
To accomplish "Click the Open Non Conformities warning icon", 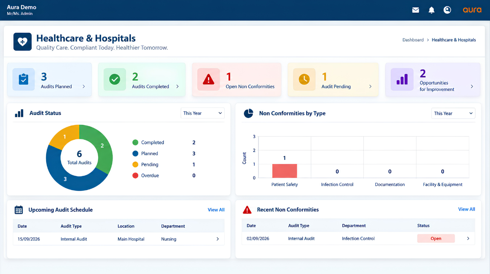I will click(209, 79).
